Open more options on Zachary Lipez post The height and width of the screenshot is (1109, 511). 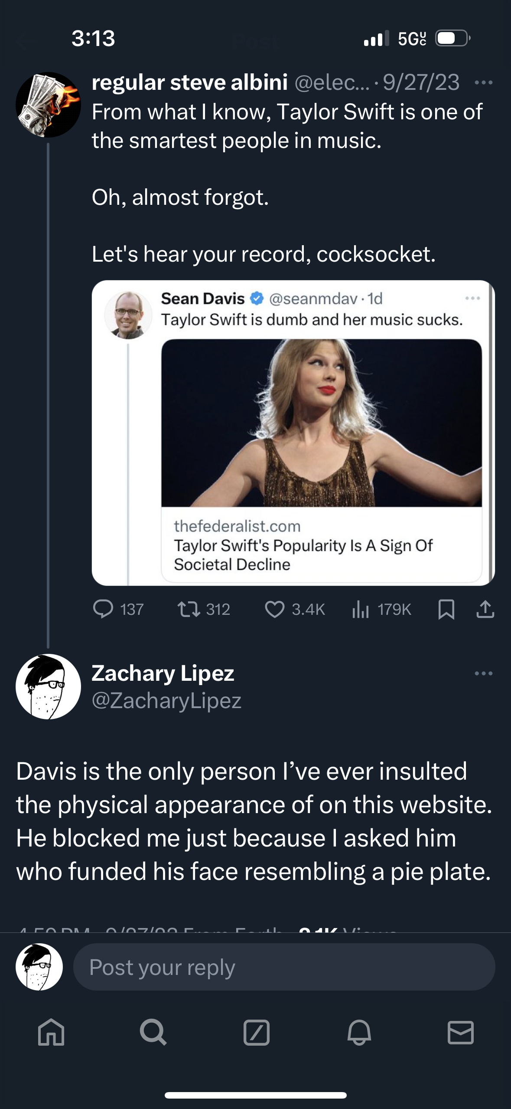tap(483, 673)
